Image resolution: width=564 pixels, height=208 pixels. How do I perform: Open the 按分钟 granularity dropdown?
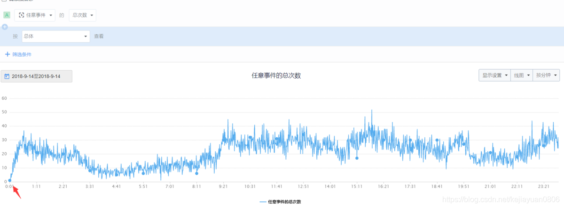point(546,75)
